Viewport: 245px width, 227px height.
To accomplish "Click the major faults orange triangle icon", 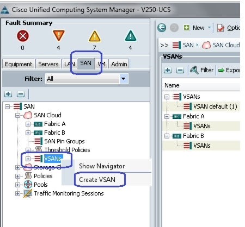I will (x=58, y=35).
